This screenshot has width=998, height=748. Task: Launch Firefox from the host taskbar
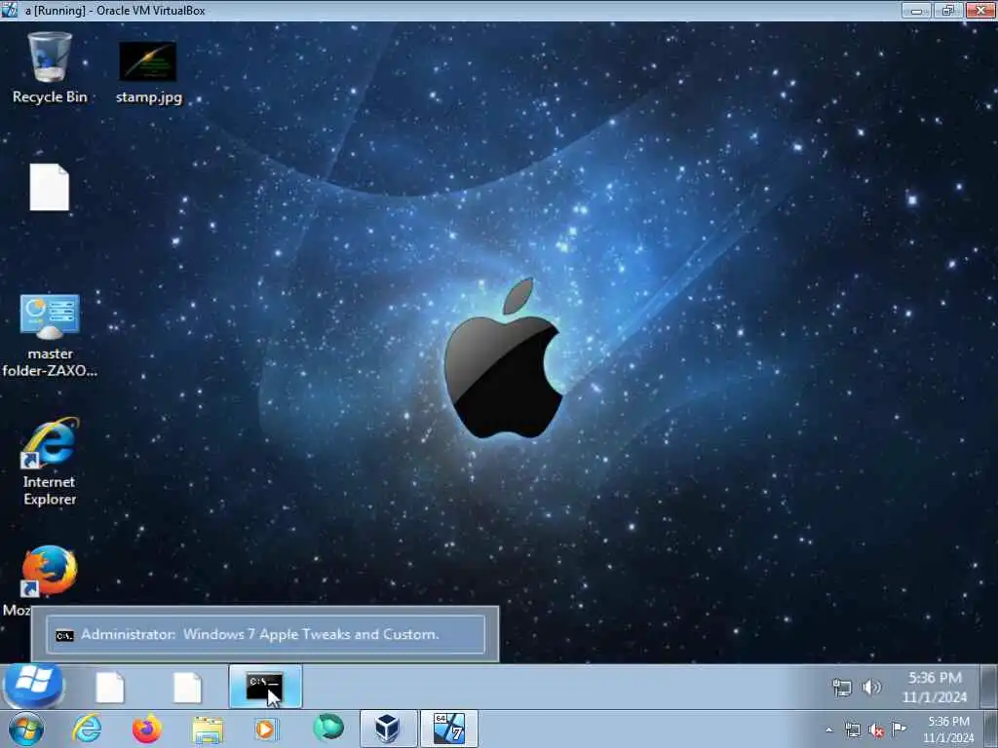(146, 729)
